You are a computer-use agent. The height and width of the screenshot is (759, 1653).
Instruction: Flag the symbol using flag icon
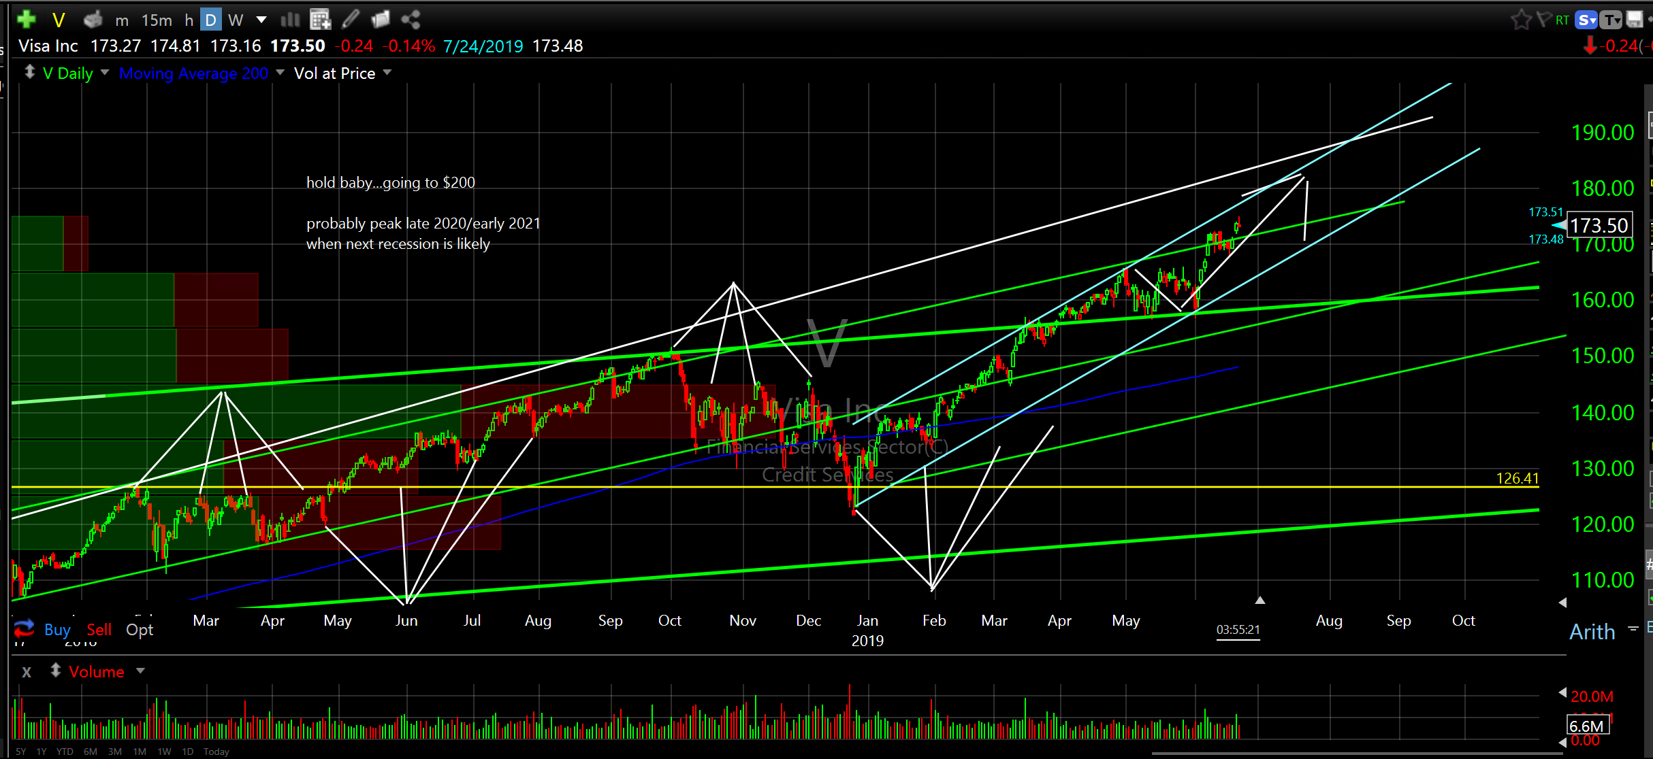[x=1543, y=20]
